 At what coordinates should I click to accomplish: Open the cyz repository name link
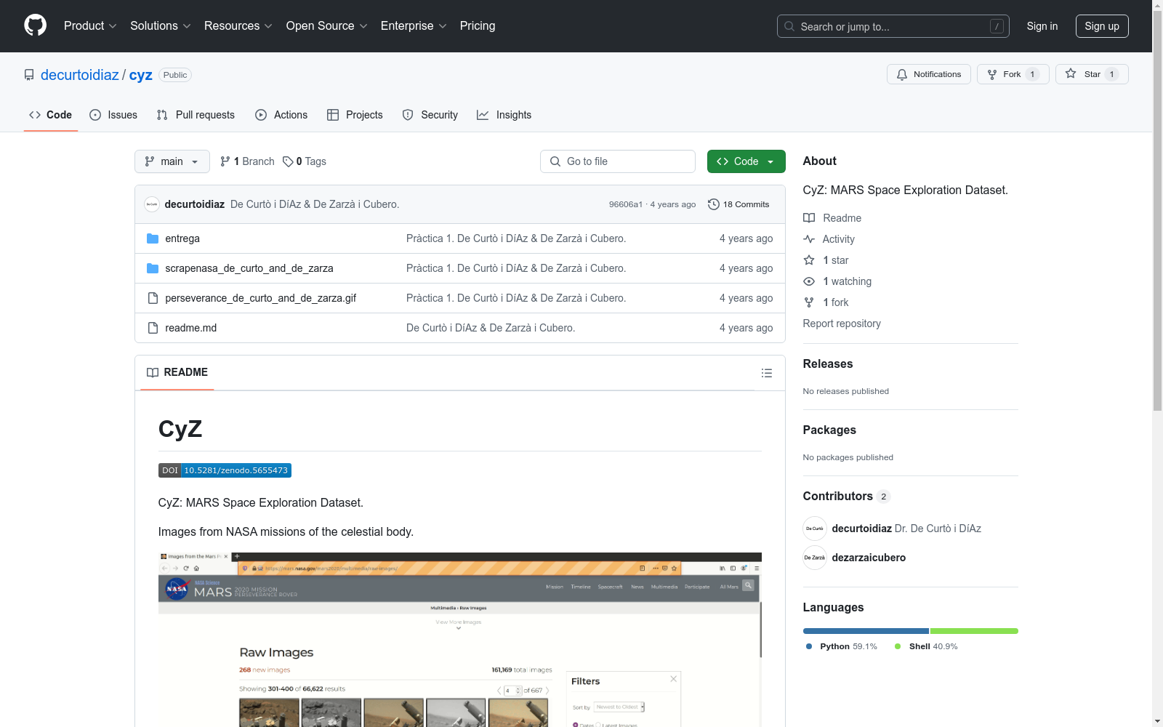click(141, 75)
